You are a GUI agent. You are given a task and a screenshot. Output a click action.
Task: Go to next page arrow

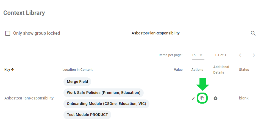pos(254,55)
